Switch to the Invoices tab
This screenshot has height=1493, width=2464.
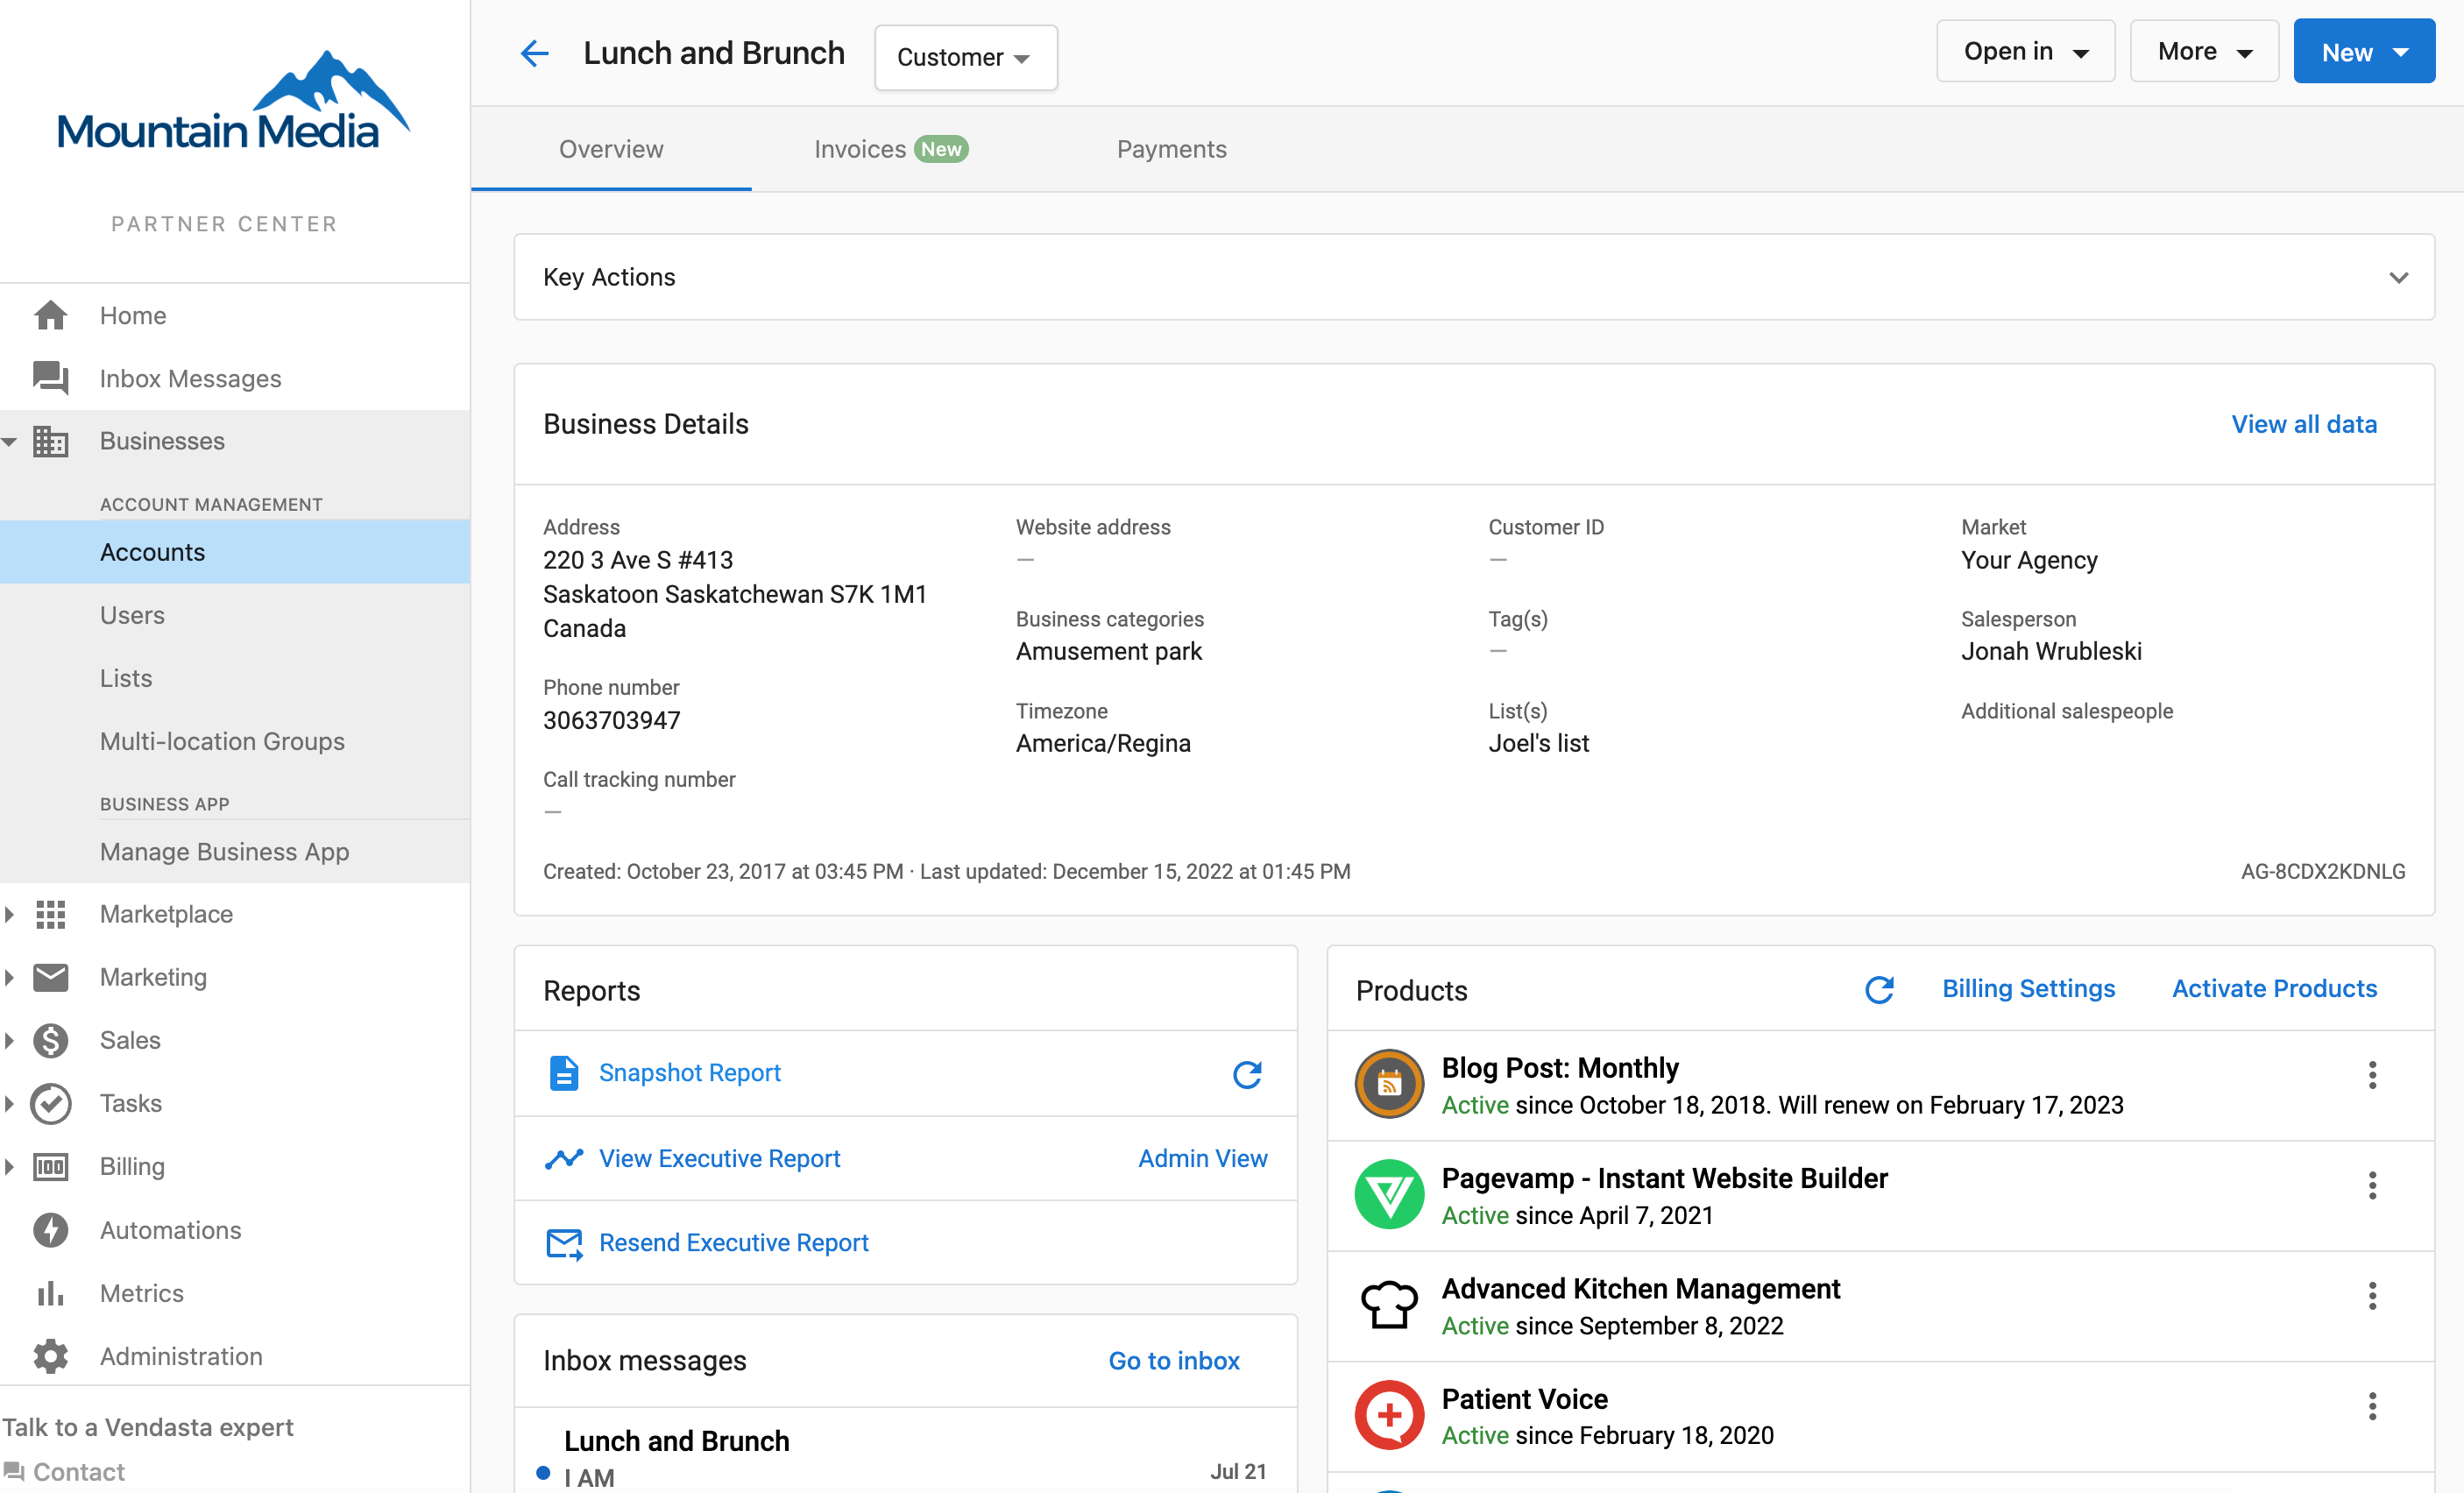890,149
